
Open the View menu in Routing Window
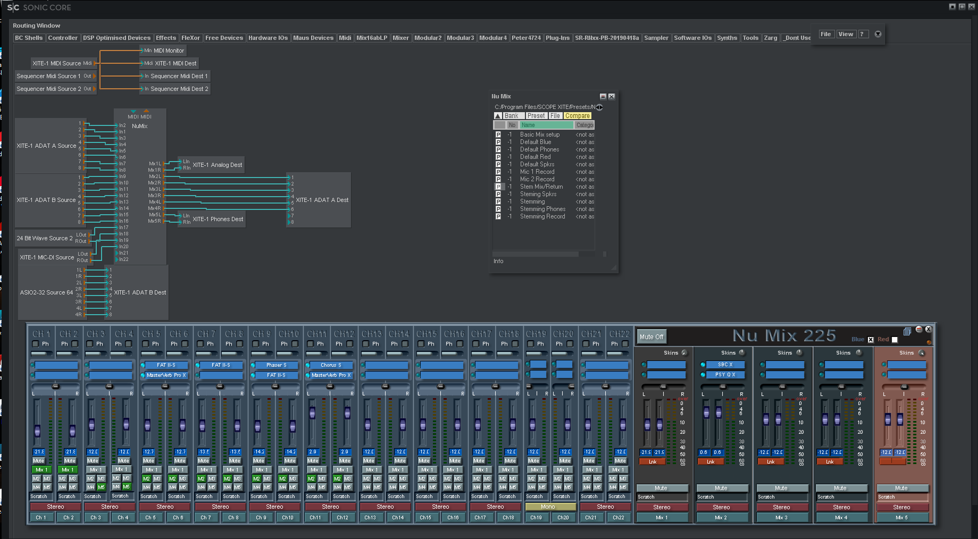tap(846, 34)
